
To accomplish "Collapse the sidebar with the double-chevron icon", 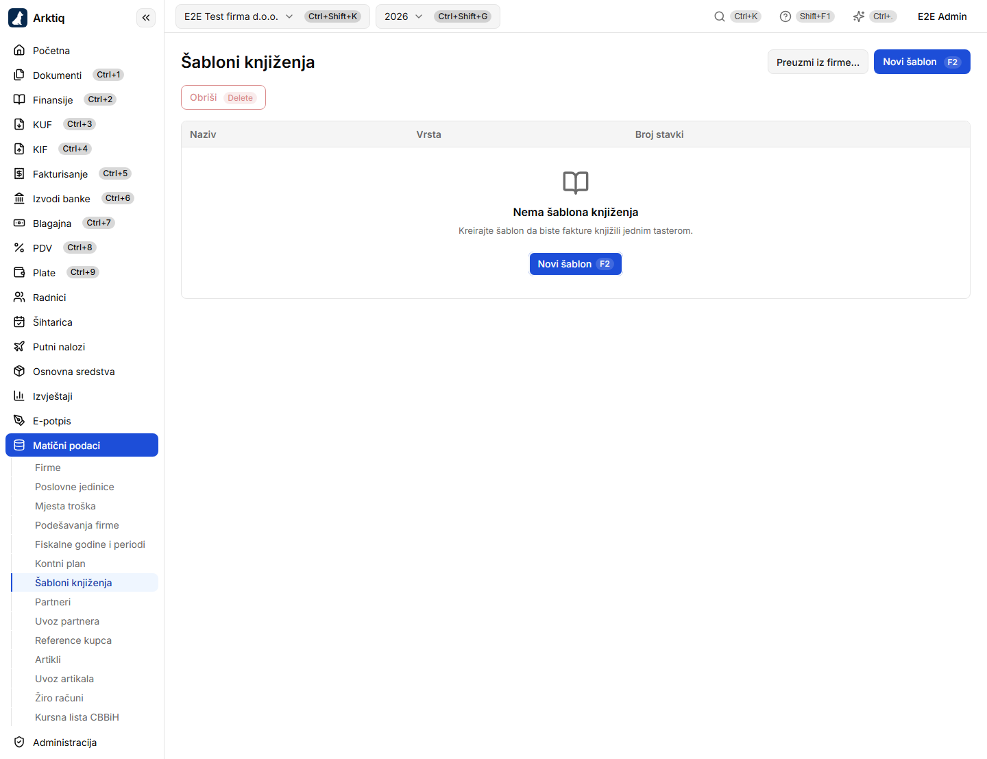I will pyautogui.click(x=146, y=18).
